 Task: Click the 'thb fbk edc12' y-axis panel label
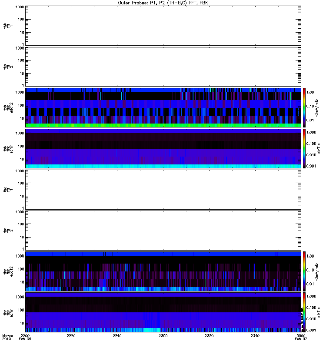pos(8,107)
